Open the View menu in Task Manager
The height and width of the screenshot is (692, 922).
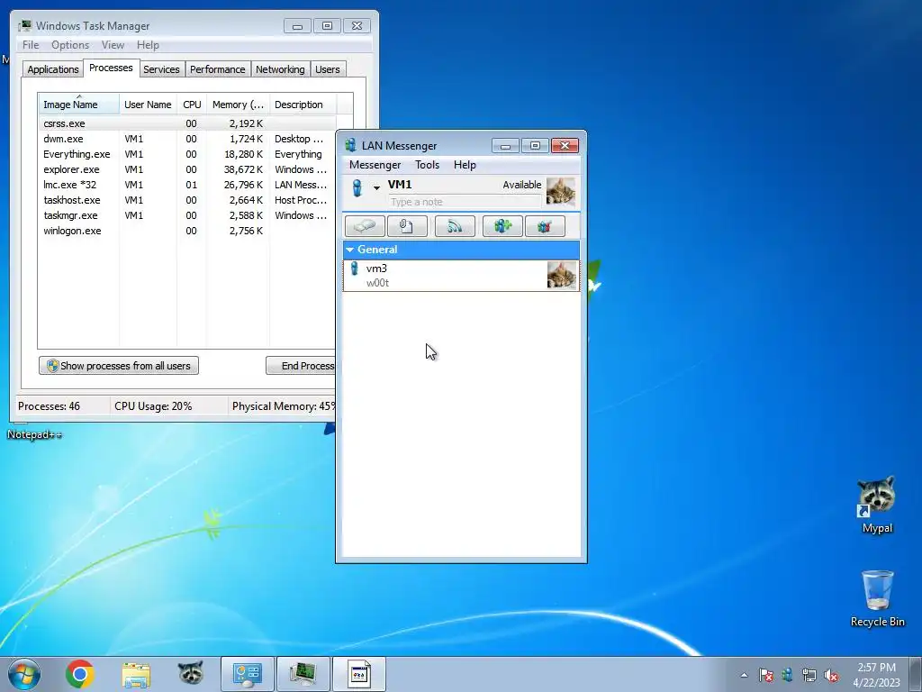(x=113, y=45)
